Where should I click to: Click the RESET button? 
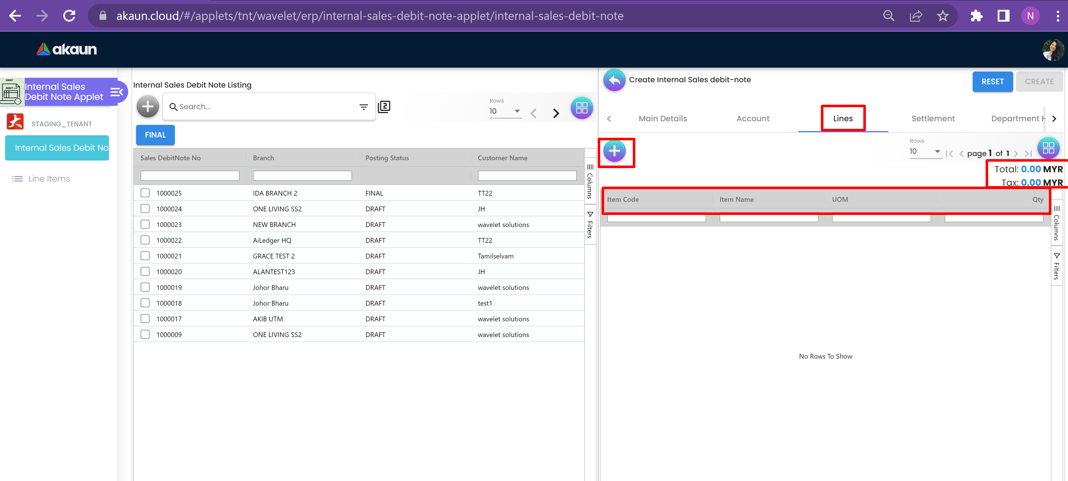click(x=992, y=82)
